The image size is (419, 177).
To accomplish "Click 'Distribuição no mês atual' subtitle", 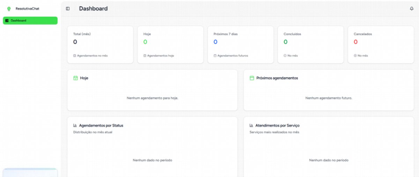I will click(x=93, y=132).
